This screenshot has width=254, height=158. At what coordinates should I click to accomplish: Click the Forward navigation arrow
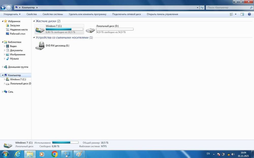9,7
